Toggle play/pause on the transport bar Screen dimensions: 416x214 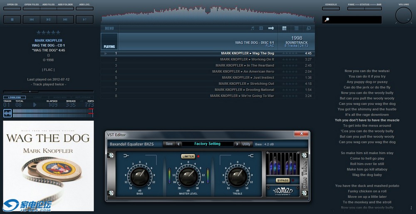coord(48,20)
